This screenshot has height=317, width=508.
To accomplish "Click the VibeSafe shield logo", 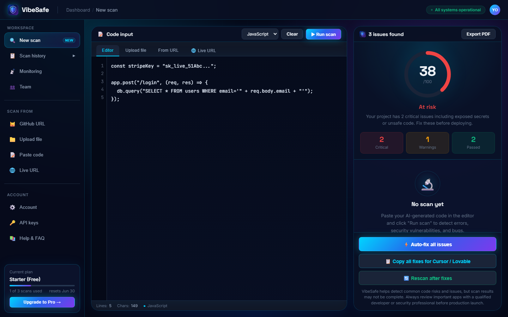I will [x=13, y=10].
